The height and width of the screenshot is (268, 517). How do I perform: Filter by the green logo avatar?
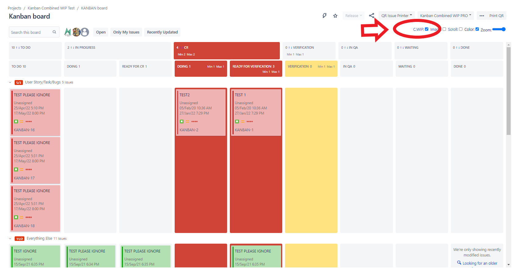(68, 32)
